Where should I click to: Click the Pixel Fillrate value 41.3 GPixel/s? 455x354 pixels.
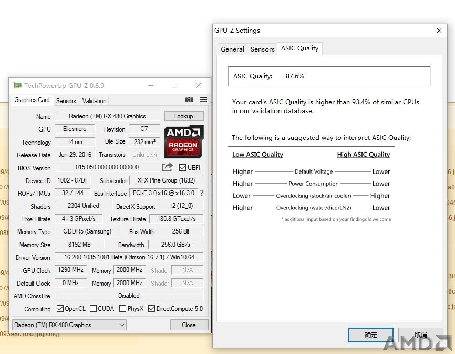click(x=78, y=219)
